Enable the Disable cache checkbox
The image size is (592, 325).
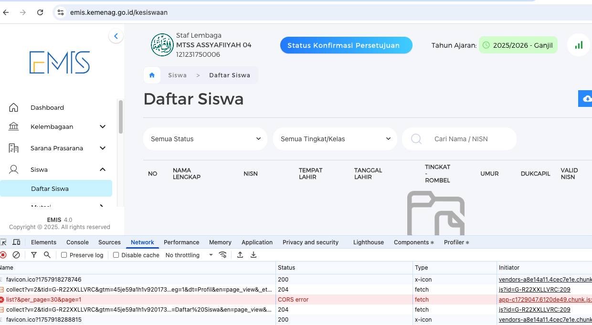click(x=116, y=255)
